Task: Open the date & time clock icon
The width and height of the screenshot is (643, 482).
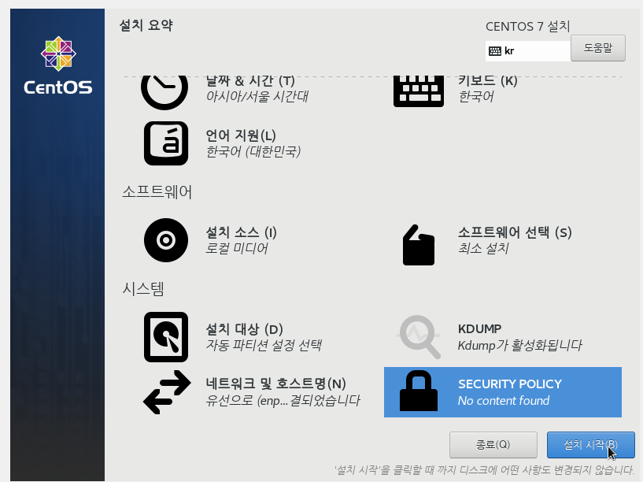Action: [x=164, y=93]
